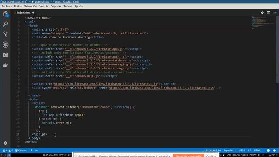Click workspace 3 in the bottom panel
Screen dimensions: 279x157
click(x=9, y=155)
